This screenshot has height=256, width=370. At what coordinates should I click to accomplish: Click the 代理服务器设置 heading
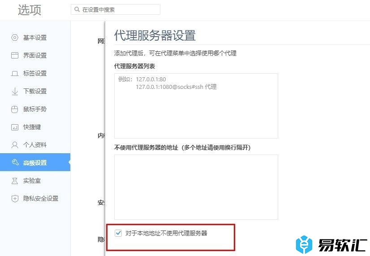pos(155,35)
